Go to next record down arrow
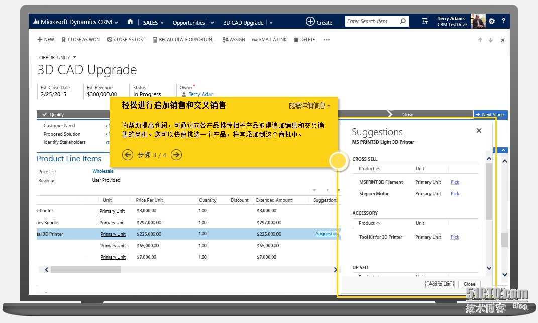This screenshot has width=538, height=323. 491,40
